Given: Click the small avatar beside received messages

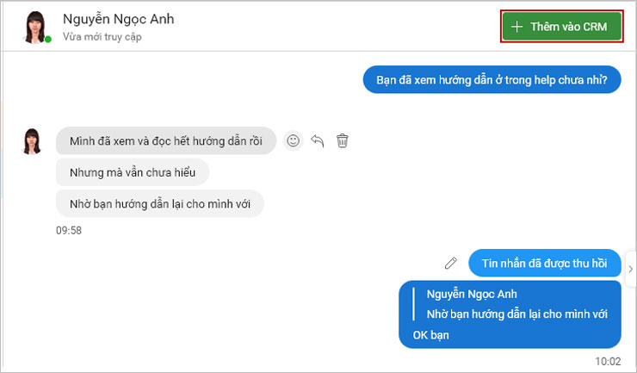Looking at the screenshot, I should pyautogui.click(x=32, y=141).
